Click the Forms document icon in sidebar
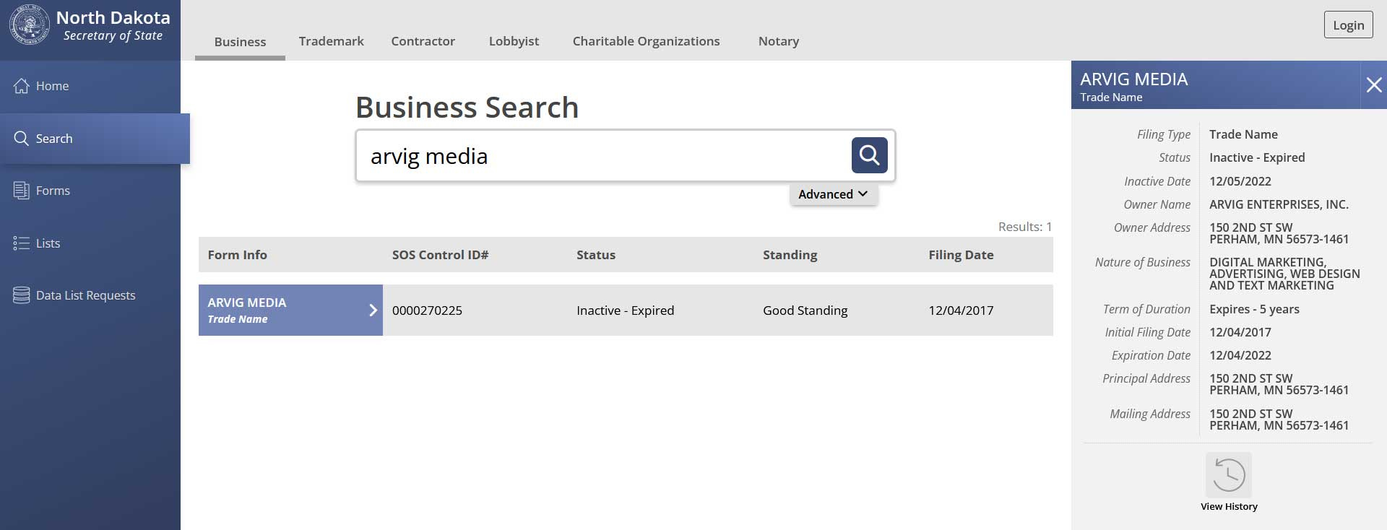Screen dimensions: 1387x530 (22, 191)
